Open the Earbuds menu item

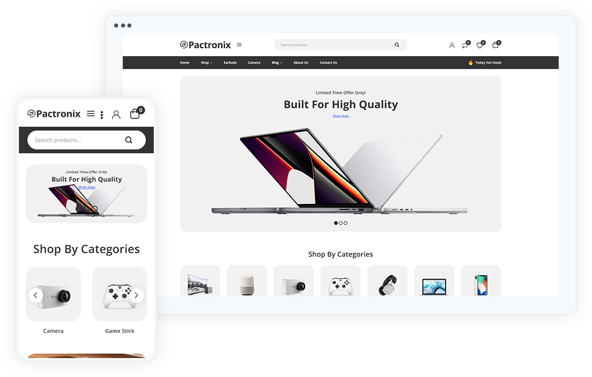tap(230, 62)
